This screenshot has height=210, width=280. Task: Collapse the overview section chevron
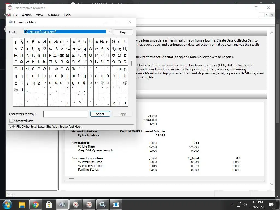pos(272,33)
